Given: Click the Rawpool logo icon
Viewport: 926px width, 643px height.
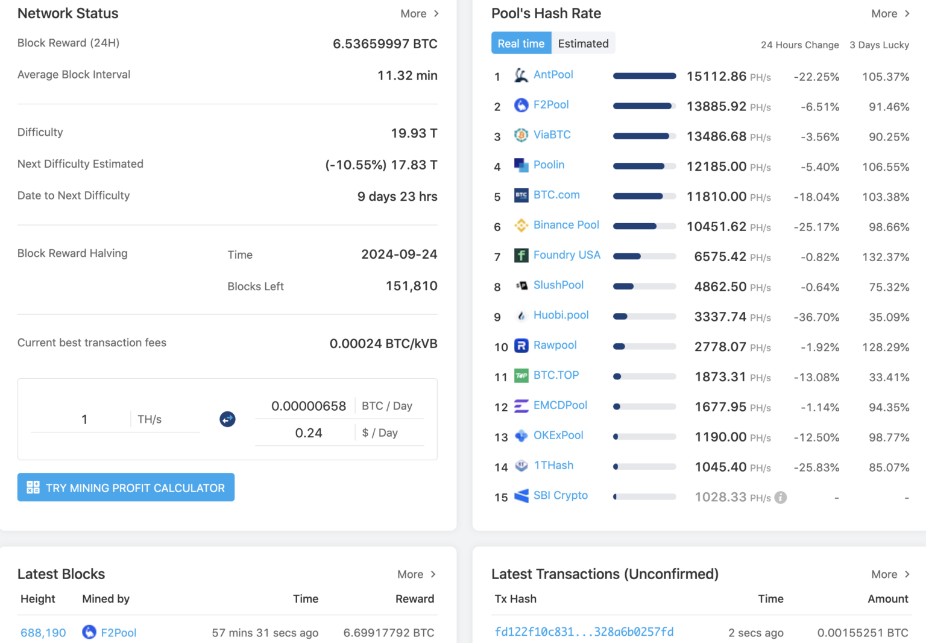Looking at the screenshot, I should [521, 346].
